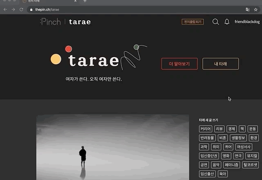Click the browser forward arrow
Image resolution: width=262 pixels, height=180 pixels.
coord(13,9)
